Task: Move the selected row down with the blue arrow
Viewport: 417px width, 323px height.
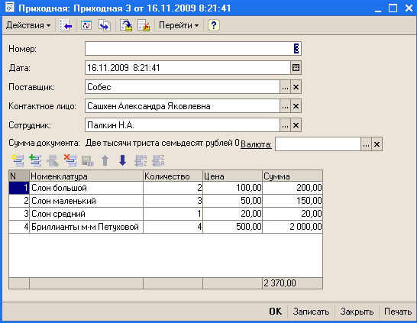Action: pyautogui.click(x=122, y=160)
